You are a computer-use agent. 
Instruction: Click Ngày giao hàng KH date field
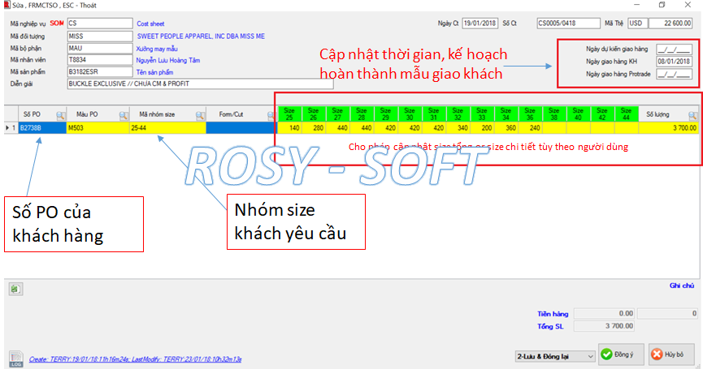tap(674, 62)
